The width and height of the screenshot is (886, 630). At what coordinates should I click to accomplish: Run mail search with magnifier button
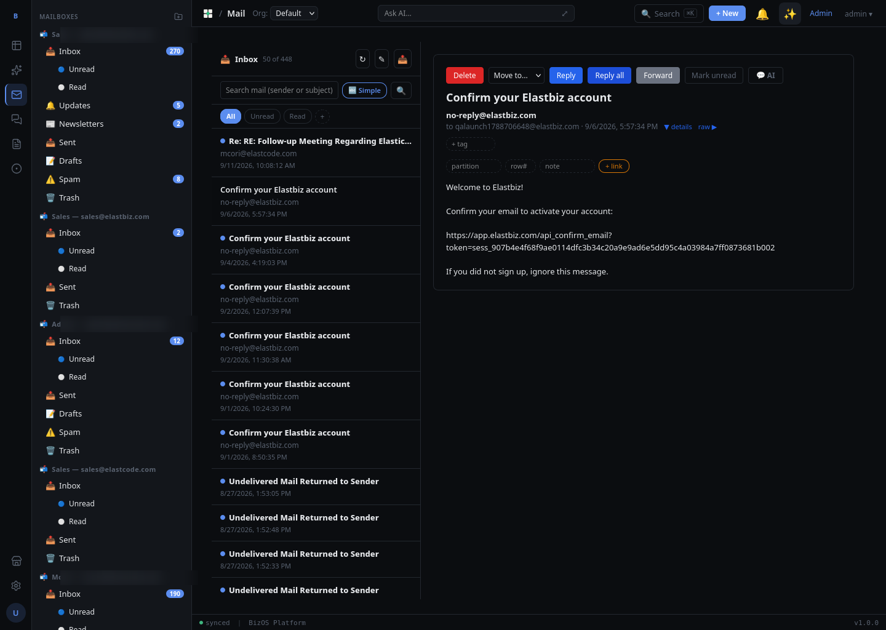pos(401,90)
